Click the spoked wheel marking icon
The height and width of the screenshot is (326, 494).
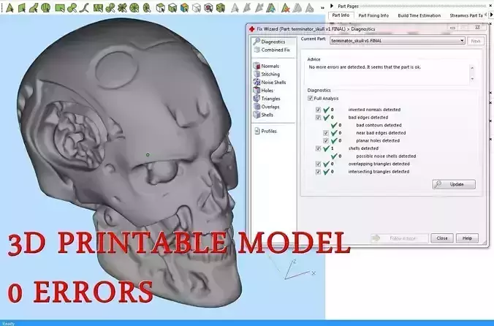tap(134, 7)
